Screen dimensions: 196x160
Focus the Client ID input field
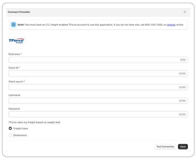coord(98,73)
